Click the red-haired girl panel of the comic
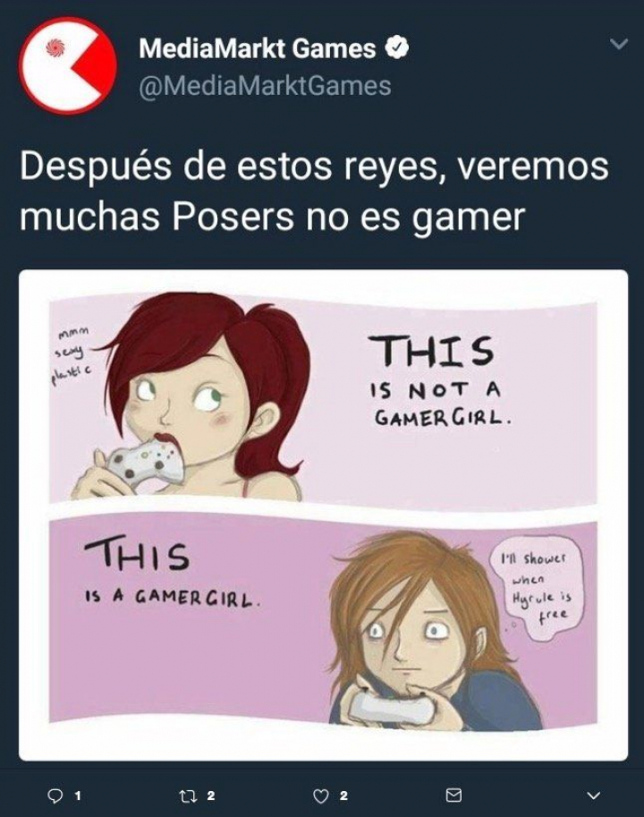 pos(323,398)
